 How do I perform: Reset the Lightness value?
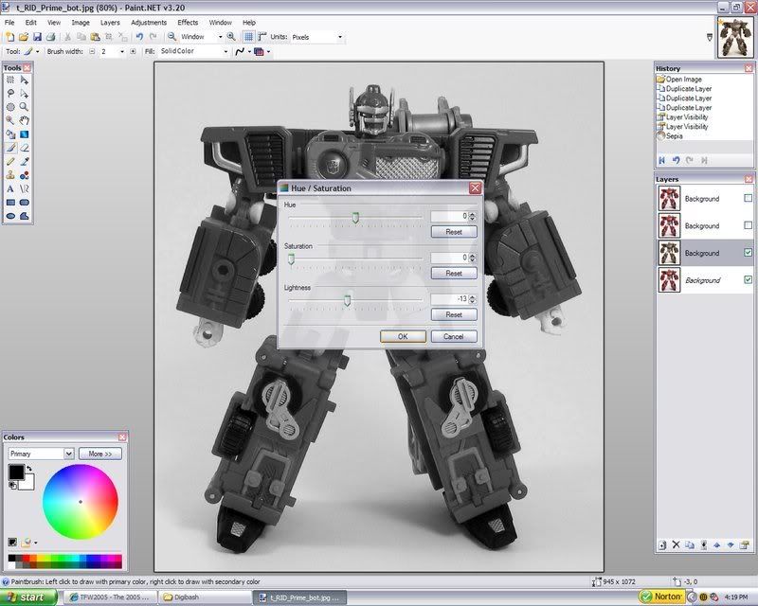(454, 314)
